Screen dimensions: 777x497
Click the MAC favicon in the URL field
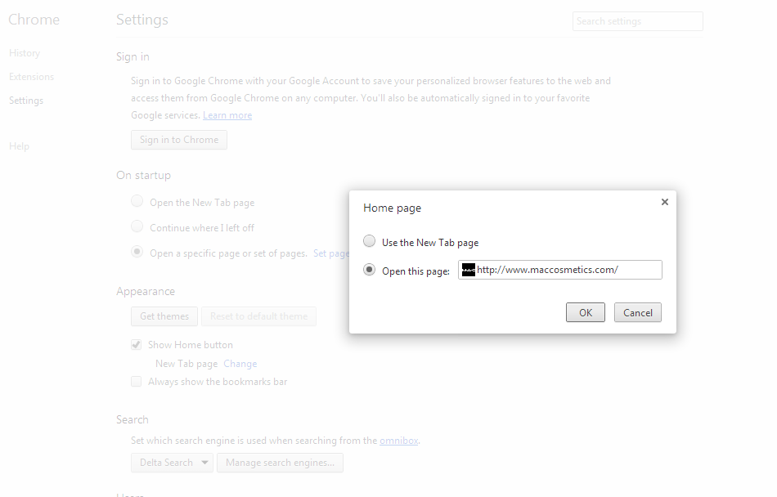[469, 270]
